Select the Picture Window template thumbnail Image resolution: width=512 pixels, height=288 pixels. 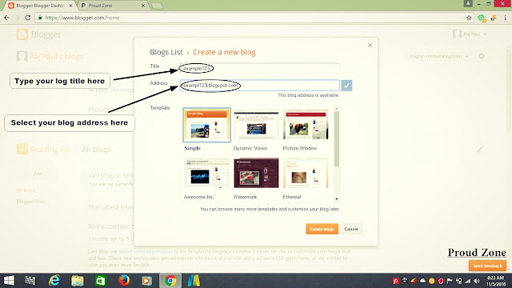[x=306, y=125]
